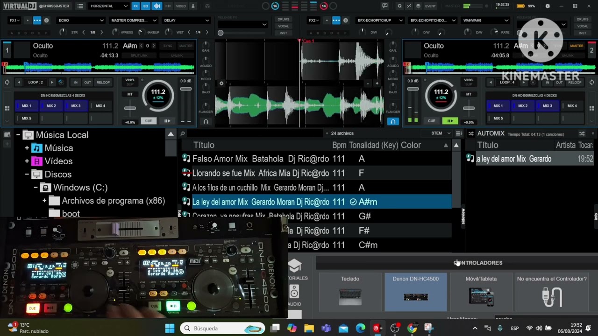Halve deck 1 loop with left arrow
Screen dimensions: 598x336
(x=19, y=82)
